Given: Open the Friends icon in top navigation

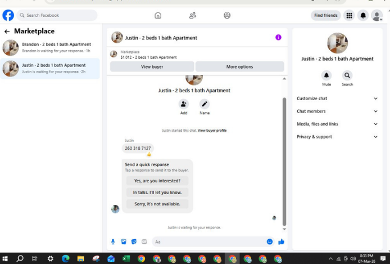Looking at the screenshot, I should [193, 15].
